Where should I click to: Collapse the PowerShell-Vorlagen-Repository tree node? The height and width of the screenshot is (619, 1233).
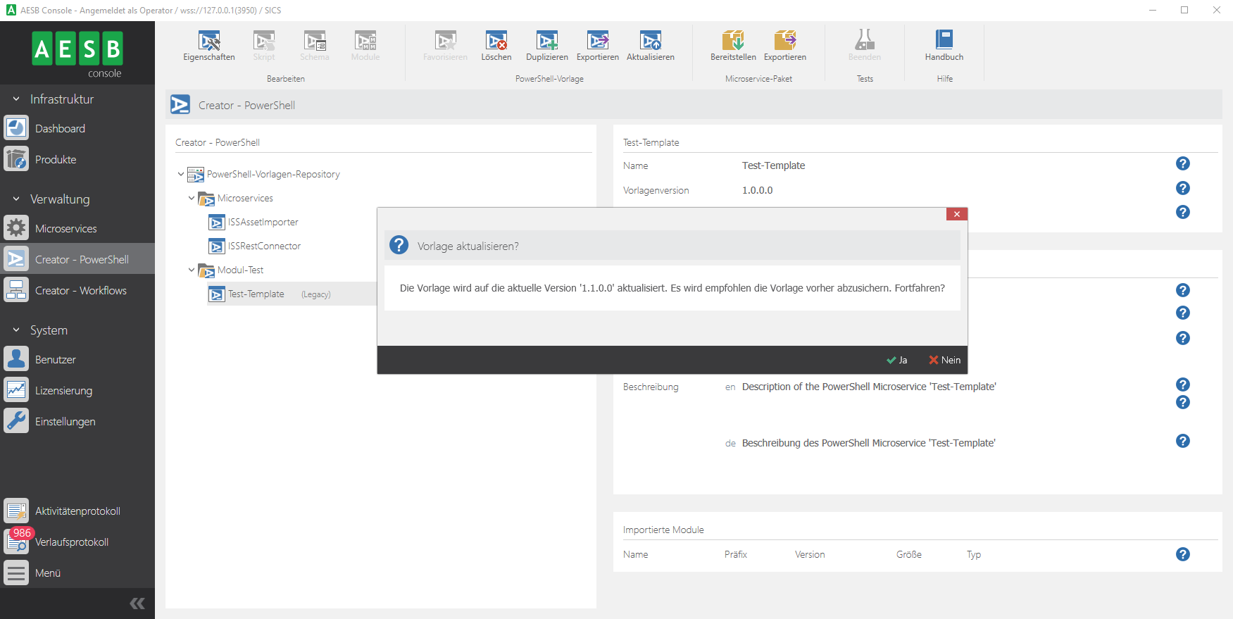[x=181, y=174]
